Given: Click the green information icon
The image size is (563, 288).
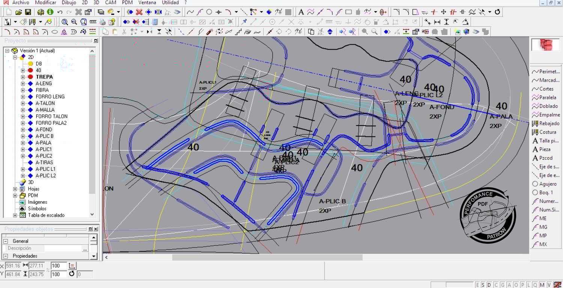Looking at the screenshot, I should click(x=50, y=12).
